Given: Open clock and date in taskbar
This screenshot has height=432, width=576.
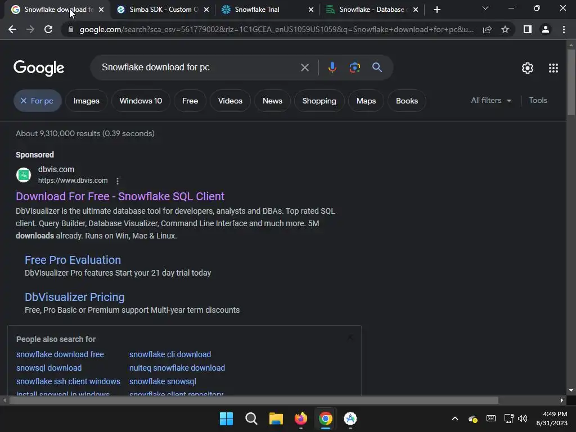Looking at the screenshot, I should (552, 418).
